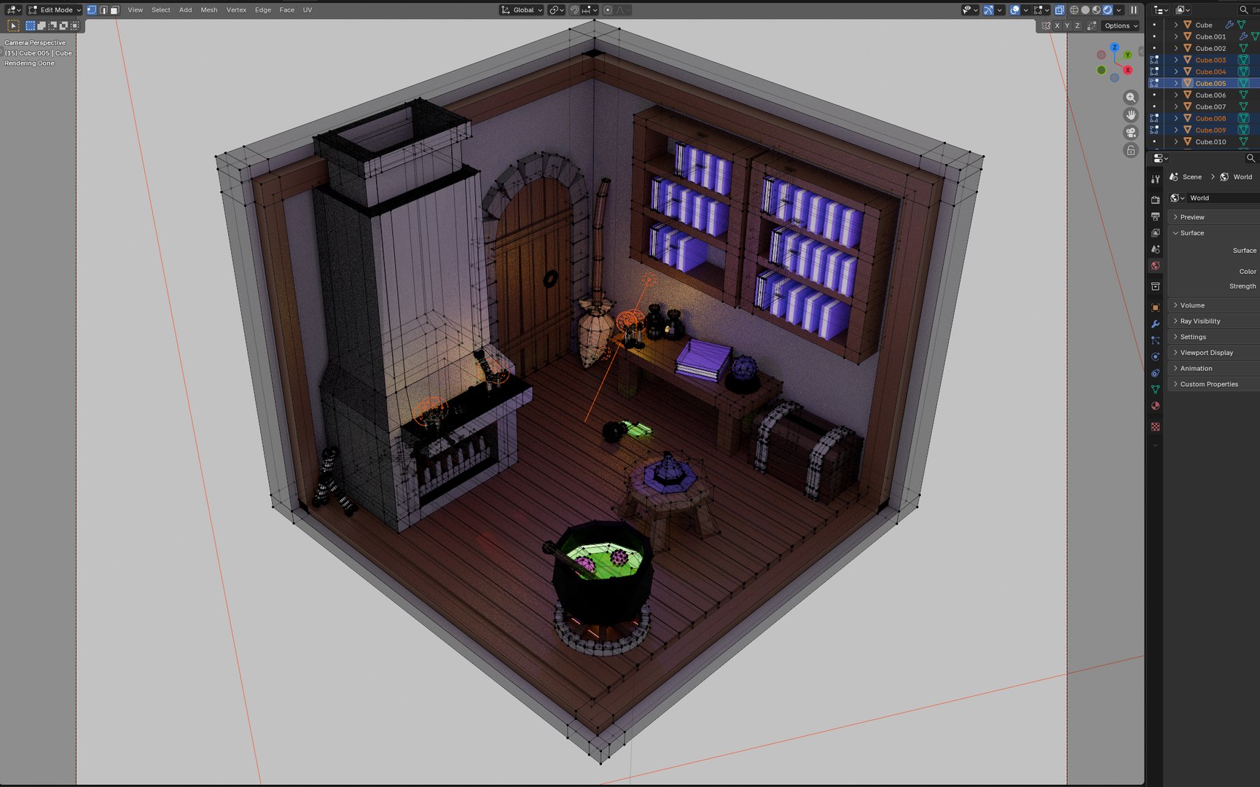
Task: Open Global transform orientation dropdown
Action: tap(522, 10)
